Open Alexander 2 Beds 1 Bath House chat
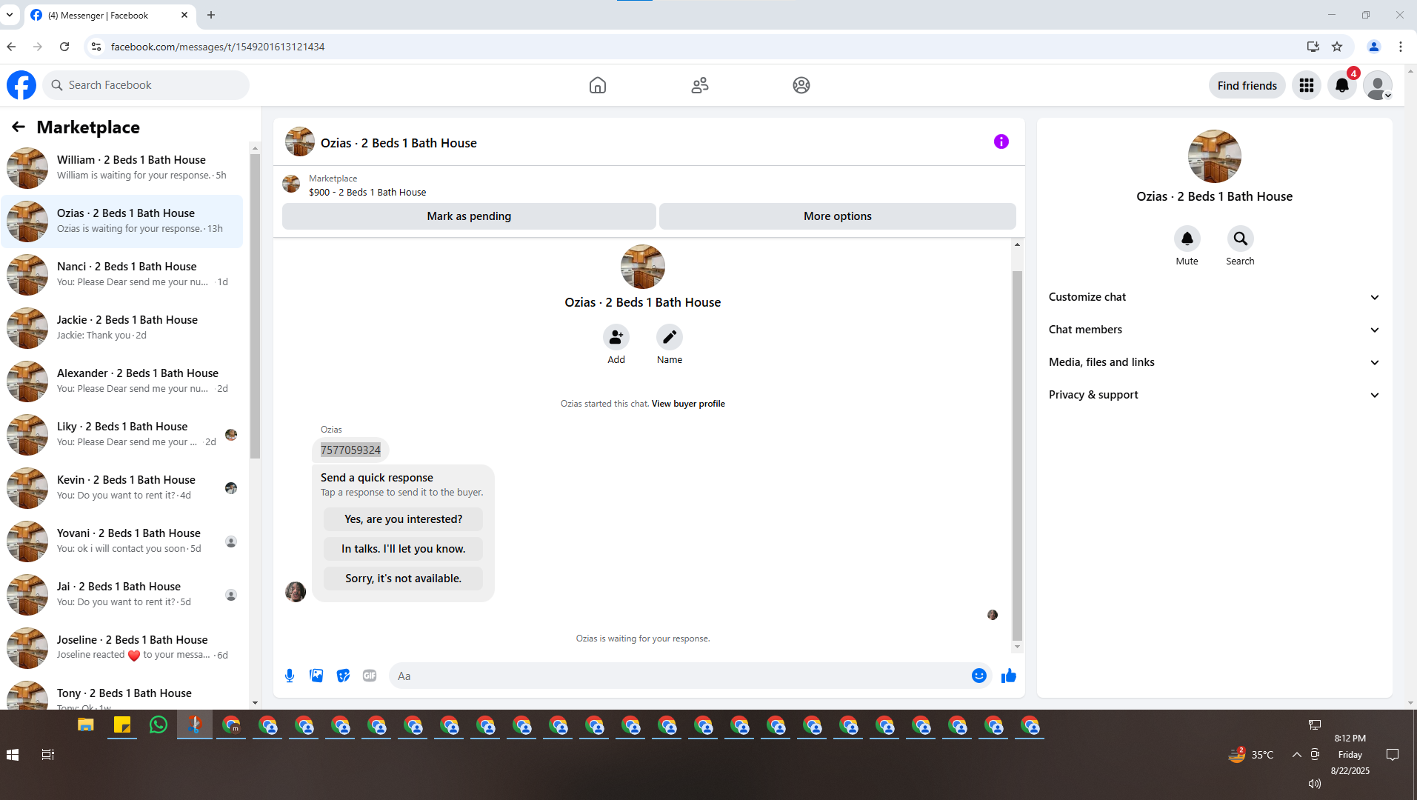Screen dimensions: 1417x800 (122, 381)
